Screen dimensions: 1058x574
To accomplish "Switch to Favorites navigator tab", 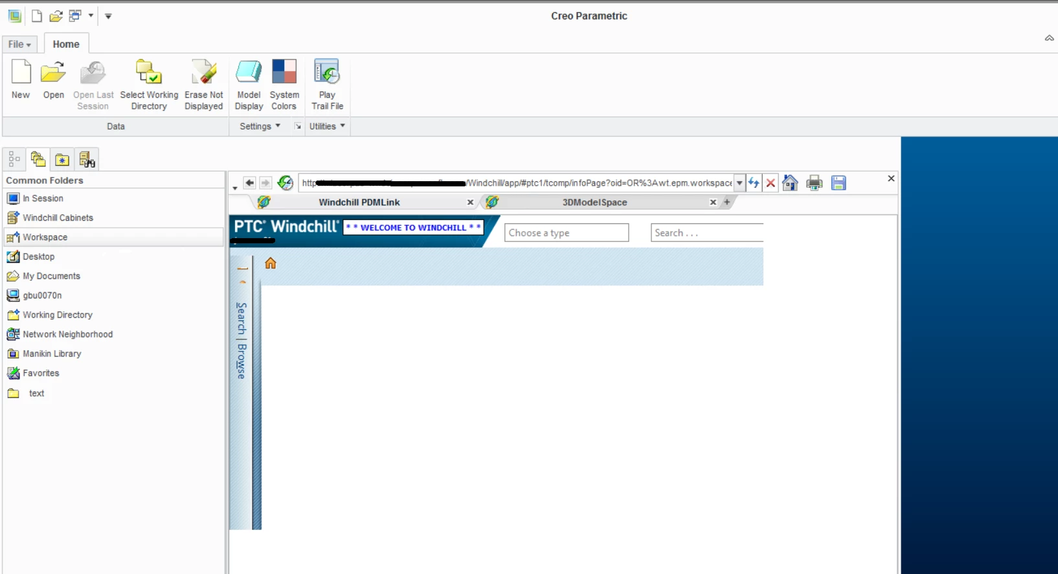I will coord(62,159).
